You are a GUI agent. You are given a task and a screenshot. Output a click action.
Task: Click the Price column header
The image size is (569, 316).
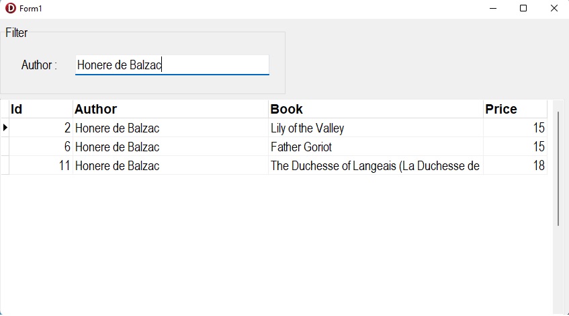[x=515, y=109]
